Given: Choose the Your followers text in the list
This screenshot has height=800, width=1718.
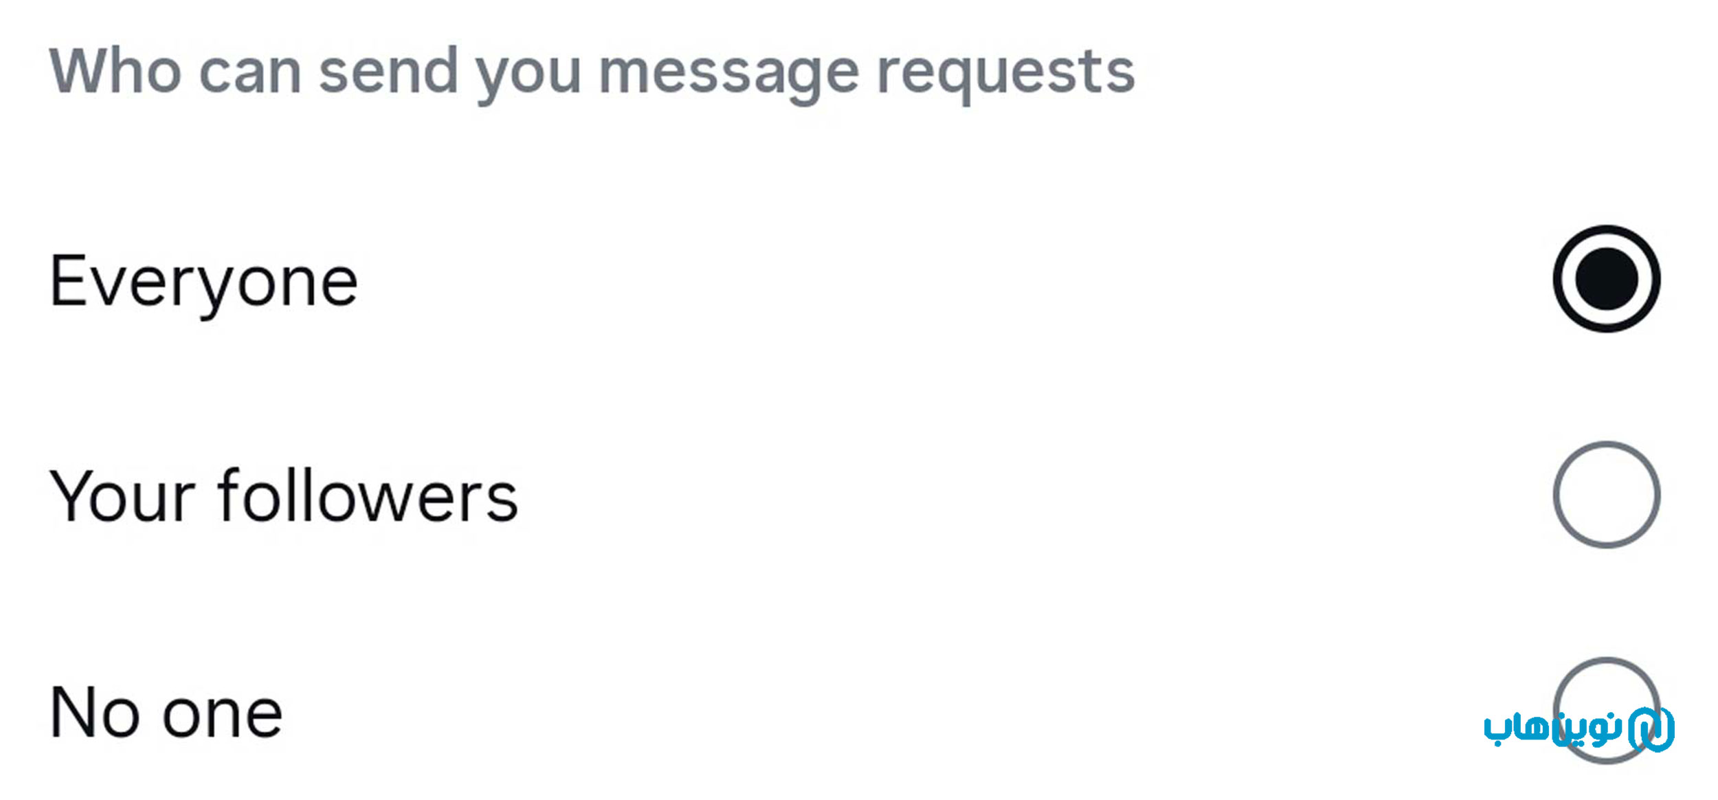Looking at the screenshot, I should [x=284, y=496].
